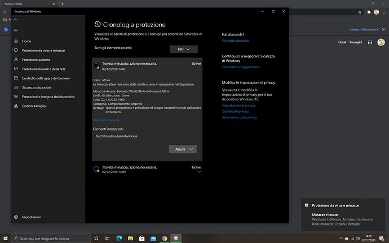This screenshot has height=243, width=389.
Task: Open Google apps grid icon
Action: point(370,42)
